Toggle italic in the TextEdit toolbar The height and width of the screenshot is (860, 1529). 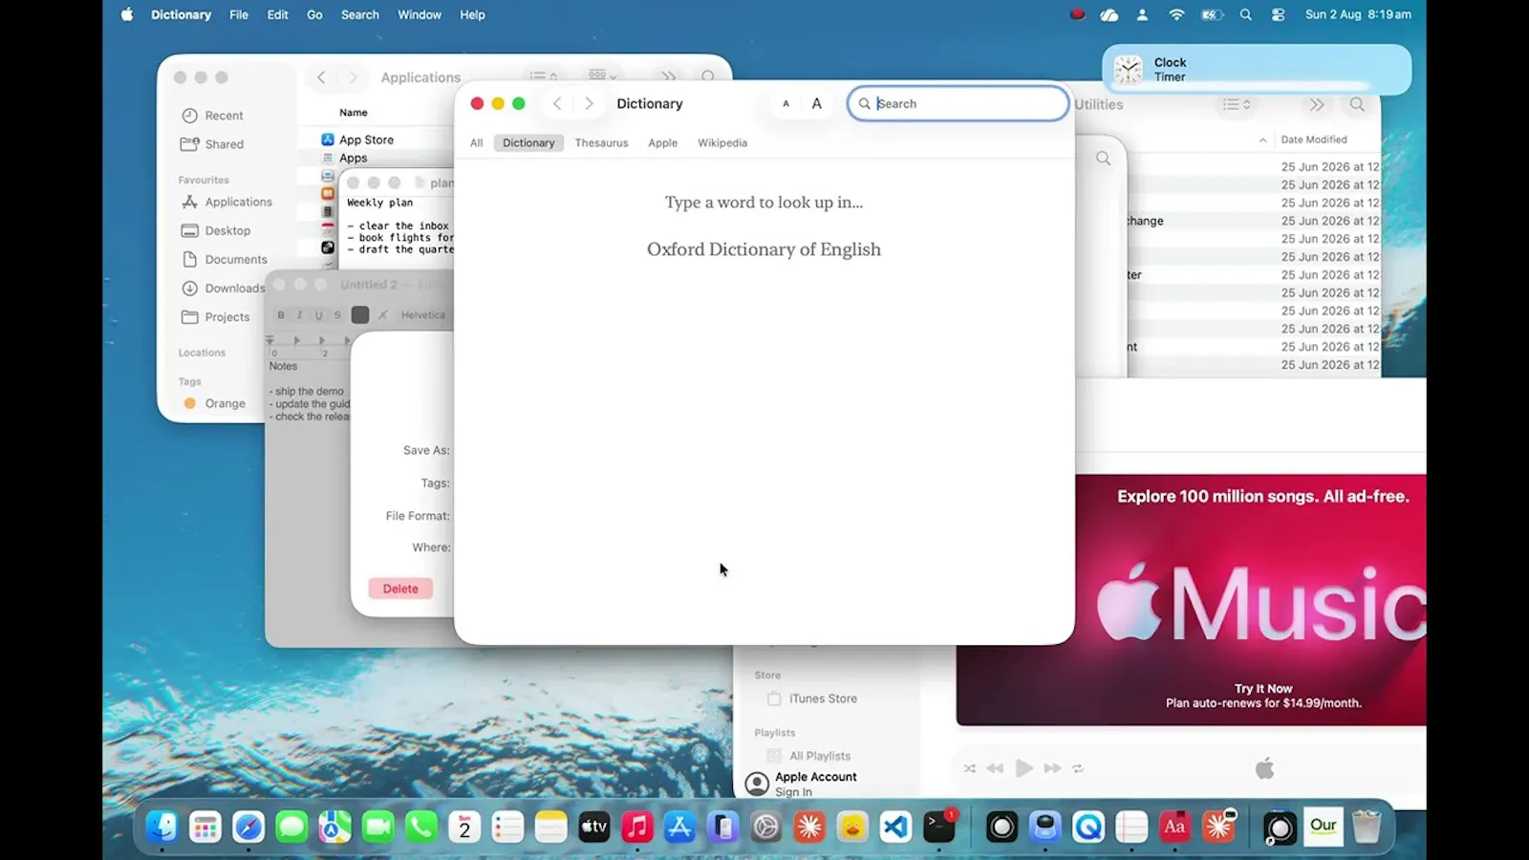click(x=299, y=315)
